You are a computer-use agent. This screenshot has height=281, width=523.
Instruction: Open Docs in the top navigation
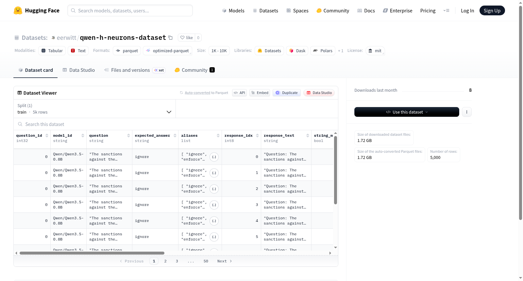point(366,10)
